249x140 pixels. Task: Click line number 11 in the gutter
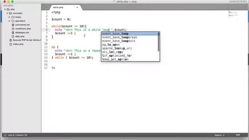46,47
